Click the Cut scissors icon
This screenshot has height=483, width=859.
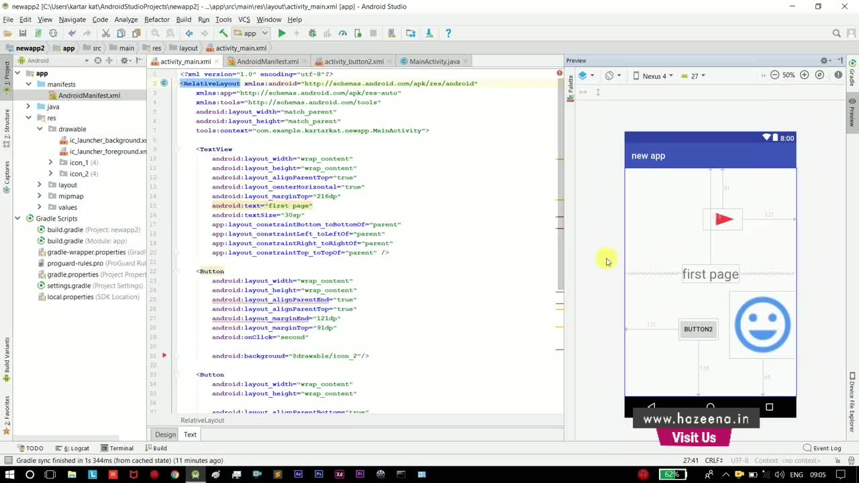click(105, 33)
